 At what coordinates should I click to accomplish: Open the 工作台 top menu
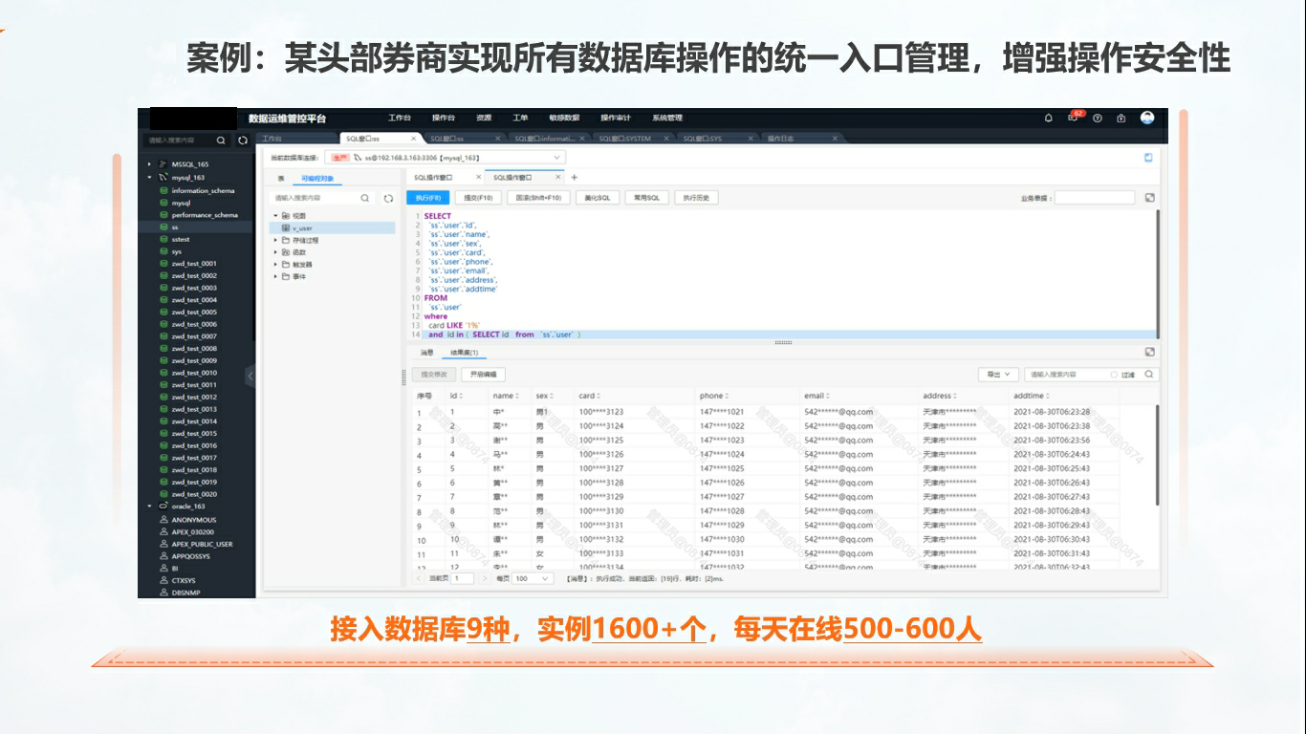pos(399,118)
